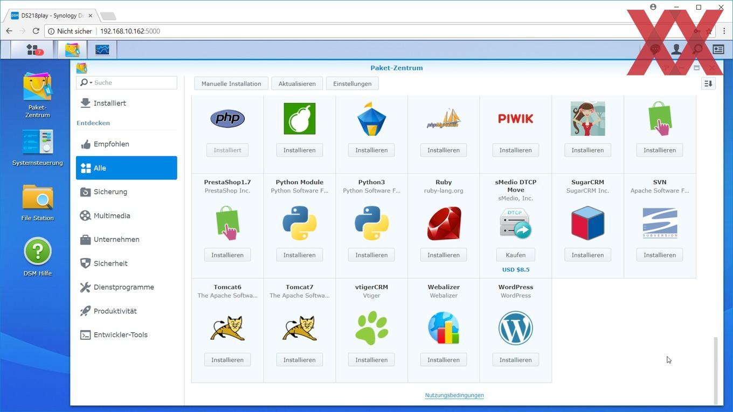Viewport: 733px width, 412px height.
Task: Click the PHP package logo
Action: (x=227, y=118)
